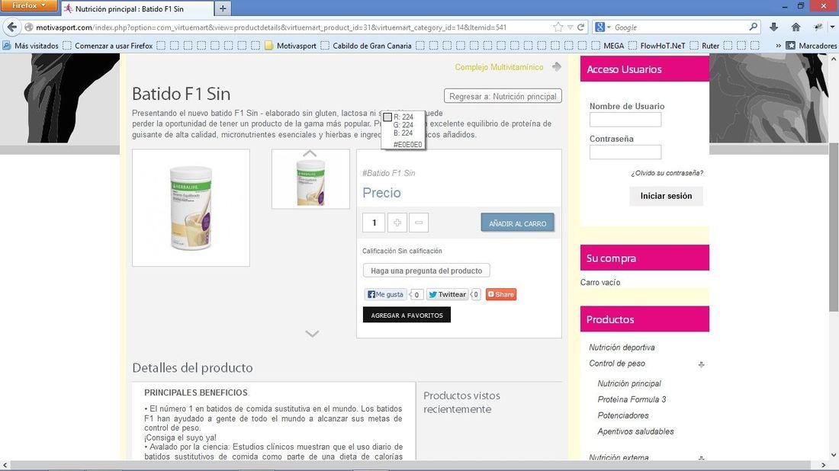Click the Twittear button

point(447,295)
